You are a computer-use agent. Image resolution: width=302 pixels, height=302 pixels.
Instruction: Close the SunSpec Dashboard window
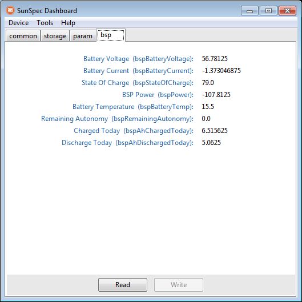(287, 11)
